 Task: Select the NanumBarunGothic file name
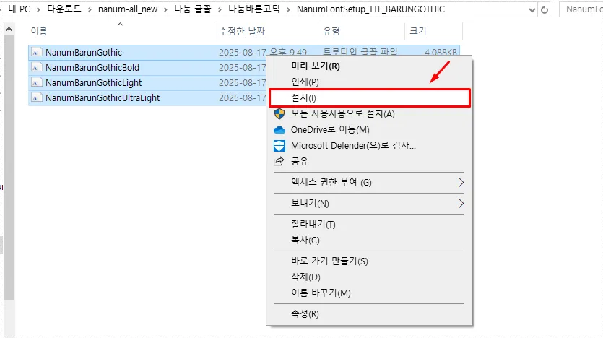coord(84,52)
